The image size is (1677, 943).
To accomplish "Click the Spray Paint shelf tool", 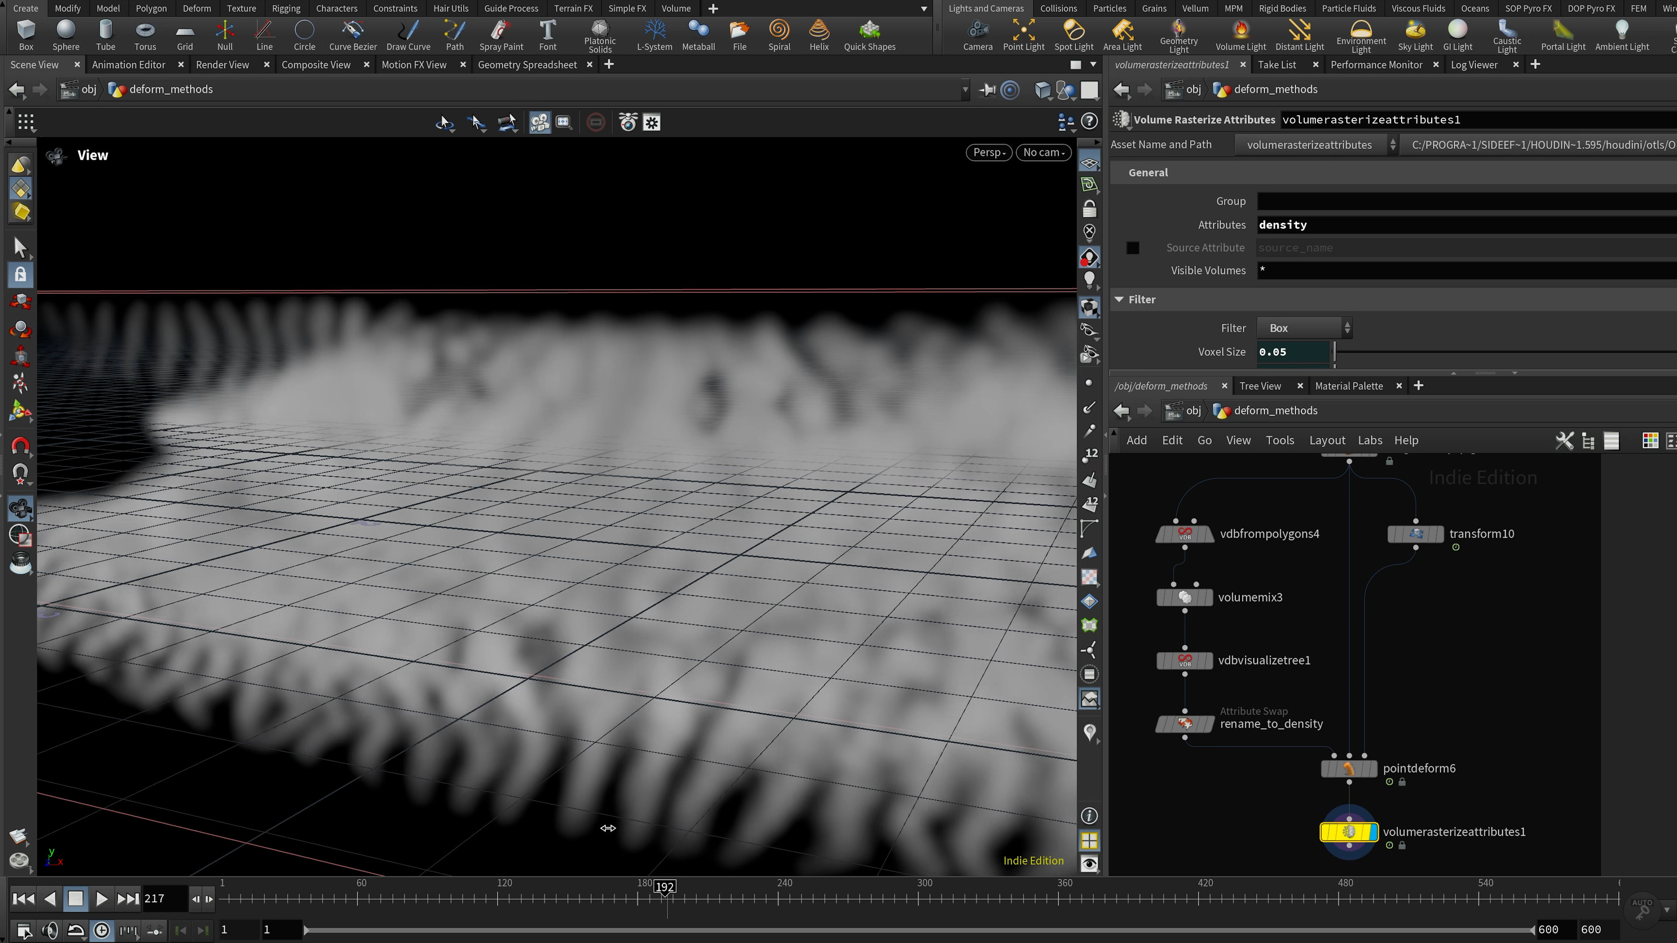I will point(500,35).
